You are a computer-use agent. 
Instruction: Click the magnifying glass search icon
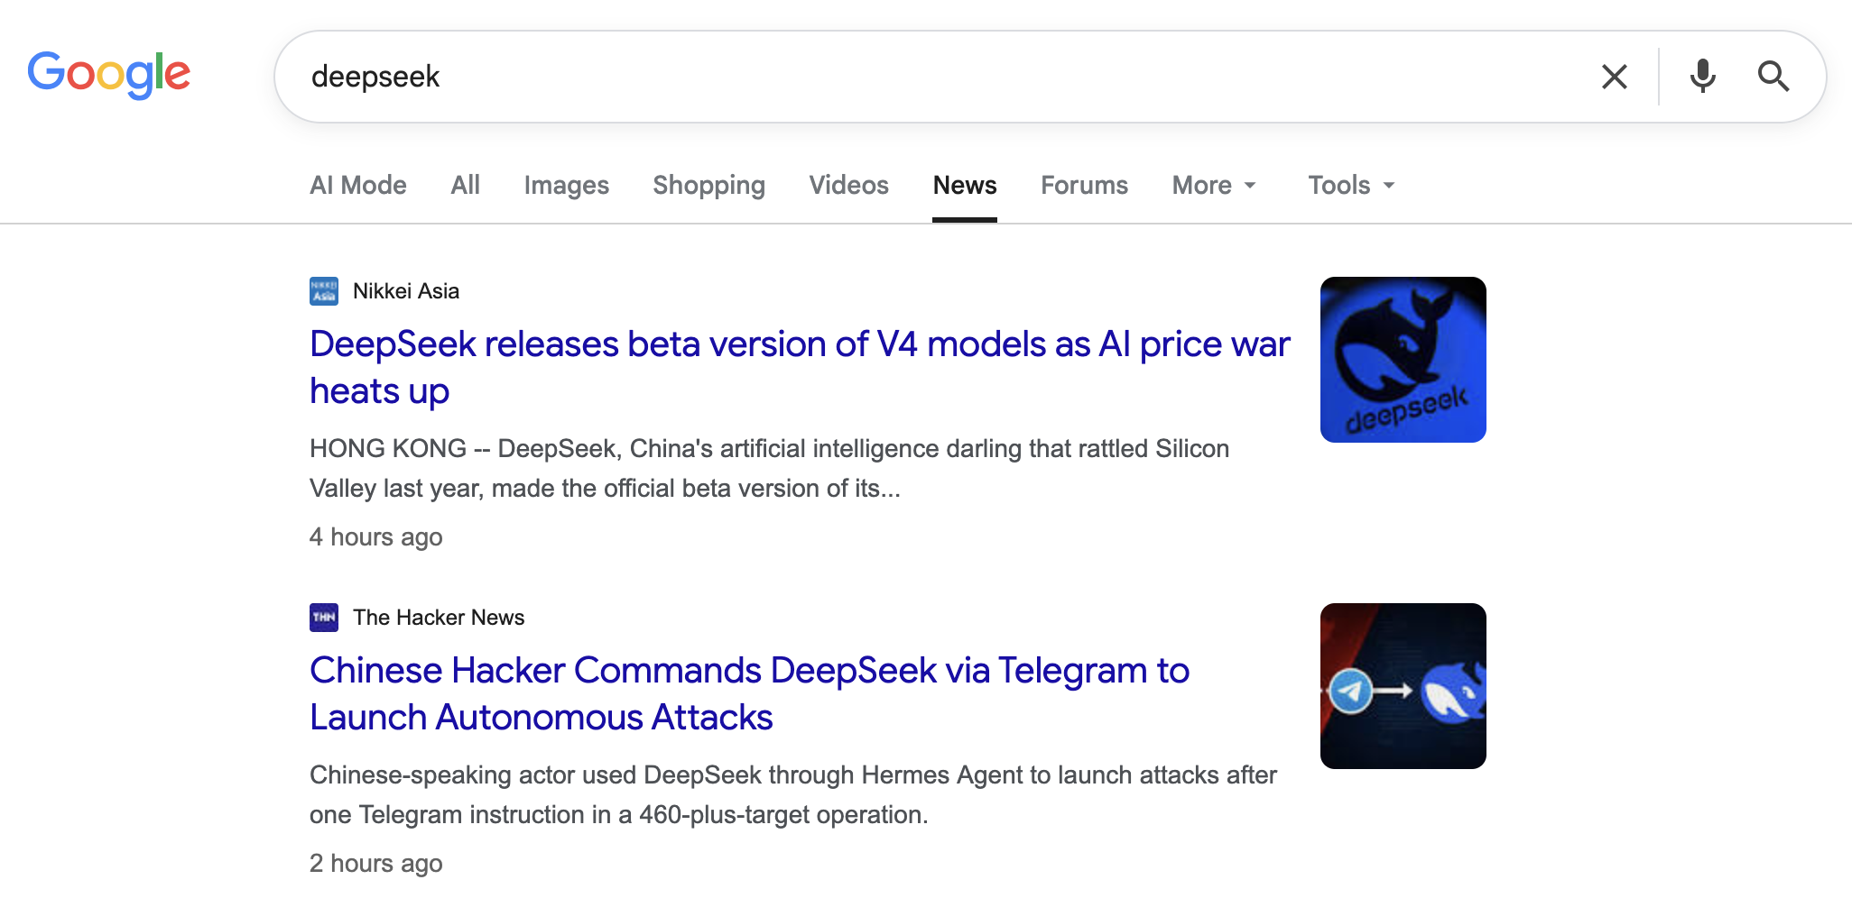pos(1773,77)
